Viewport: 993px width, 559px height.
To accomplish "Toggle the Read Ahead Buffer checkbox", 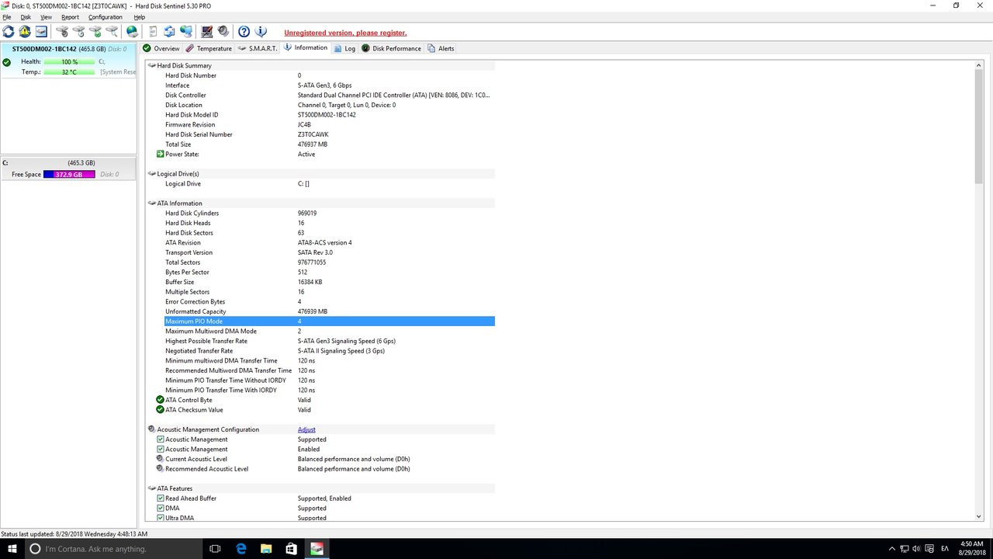I will point(161,498).
